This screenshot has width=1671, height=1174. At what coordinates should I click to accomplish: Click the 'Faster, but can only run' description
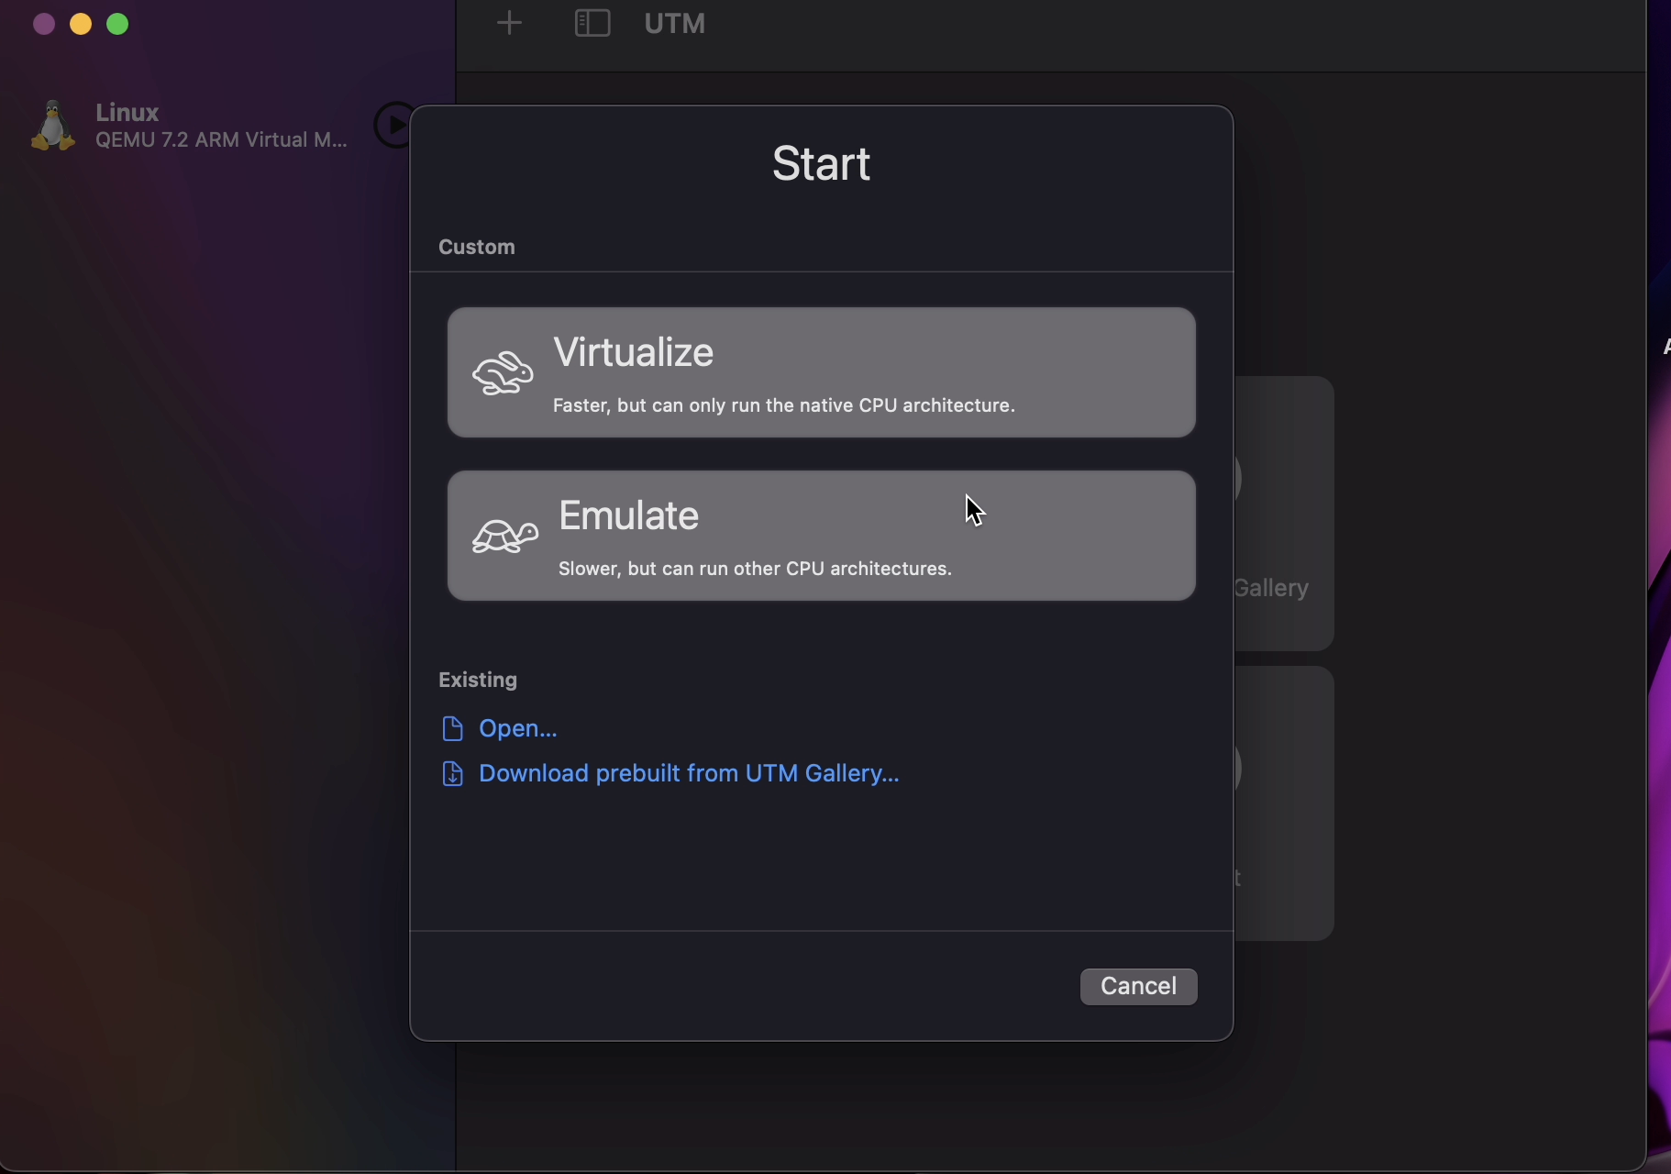click(x=784, y=405)
